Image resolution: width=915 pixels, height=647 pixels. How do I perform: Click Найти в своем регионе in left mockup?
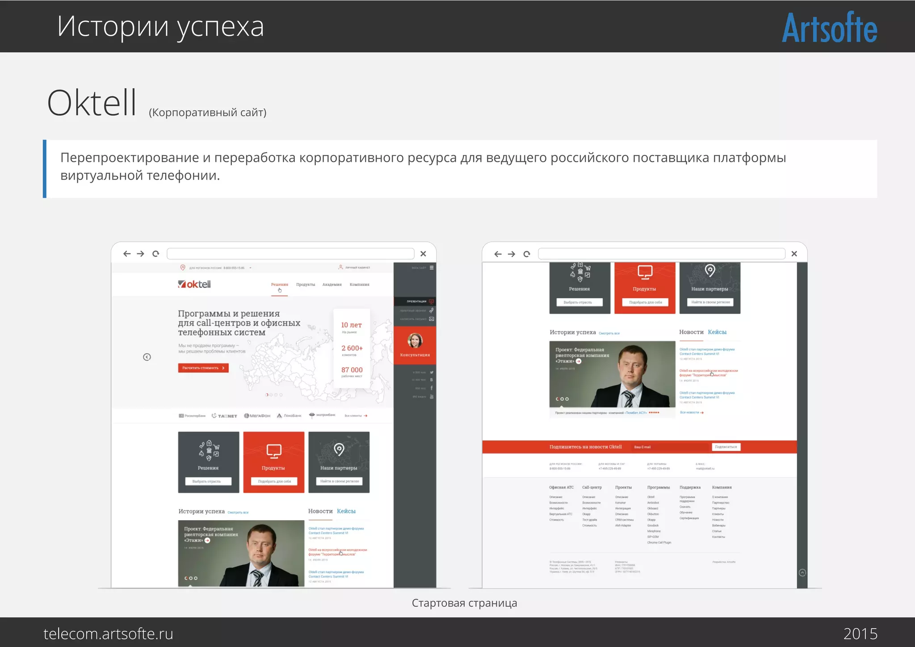click(339, 481)
